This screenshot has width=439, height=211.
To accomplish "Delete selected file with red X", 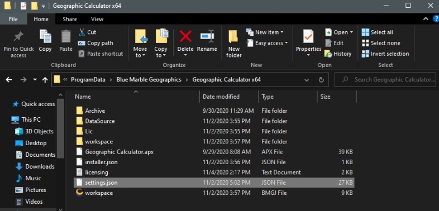I will coord(185,37).
